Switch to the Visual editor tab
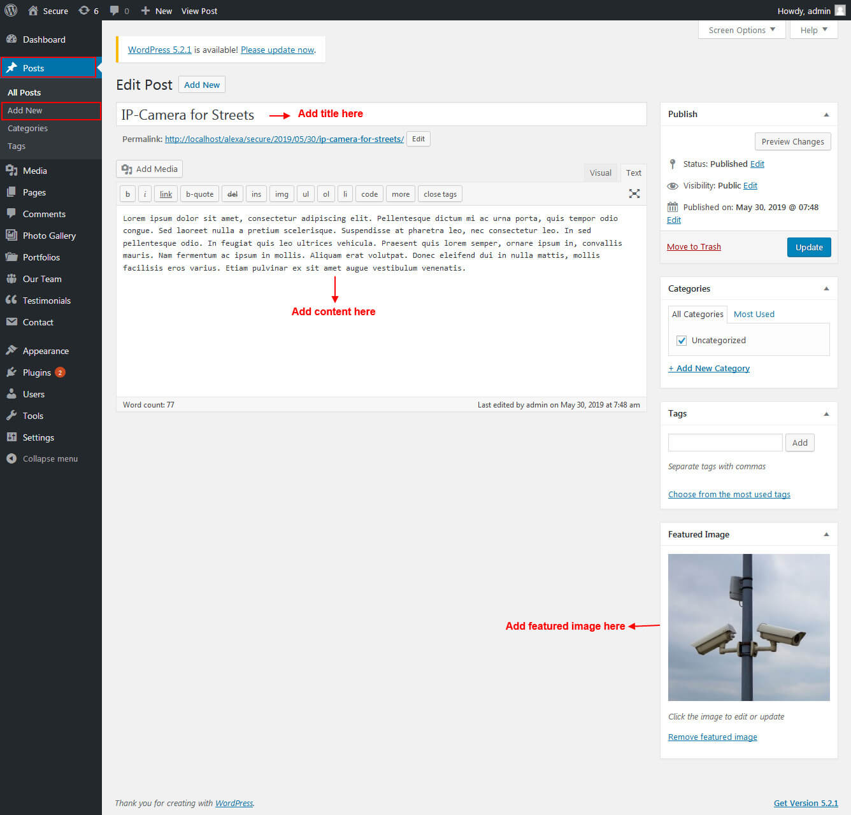This screenshot has height=815, width=851. [x=601, y=173]
